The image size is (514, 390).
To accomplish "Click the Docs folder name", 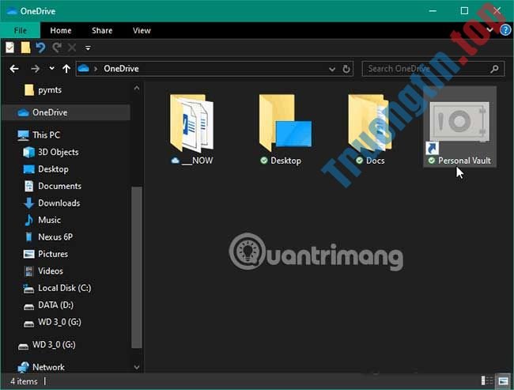I will tap(375, 161).
